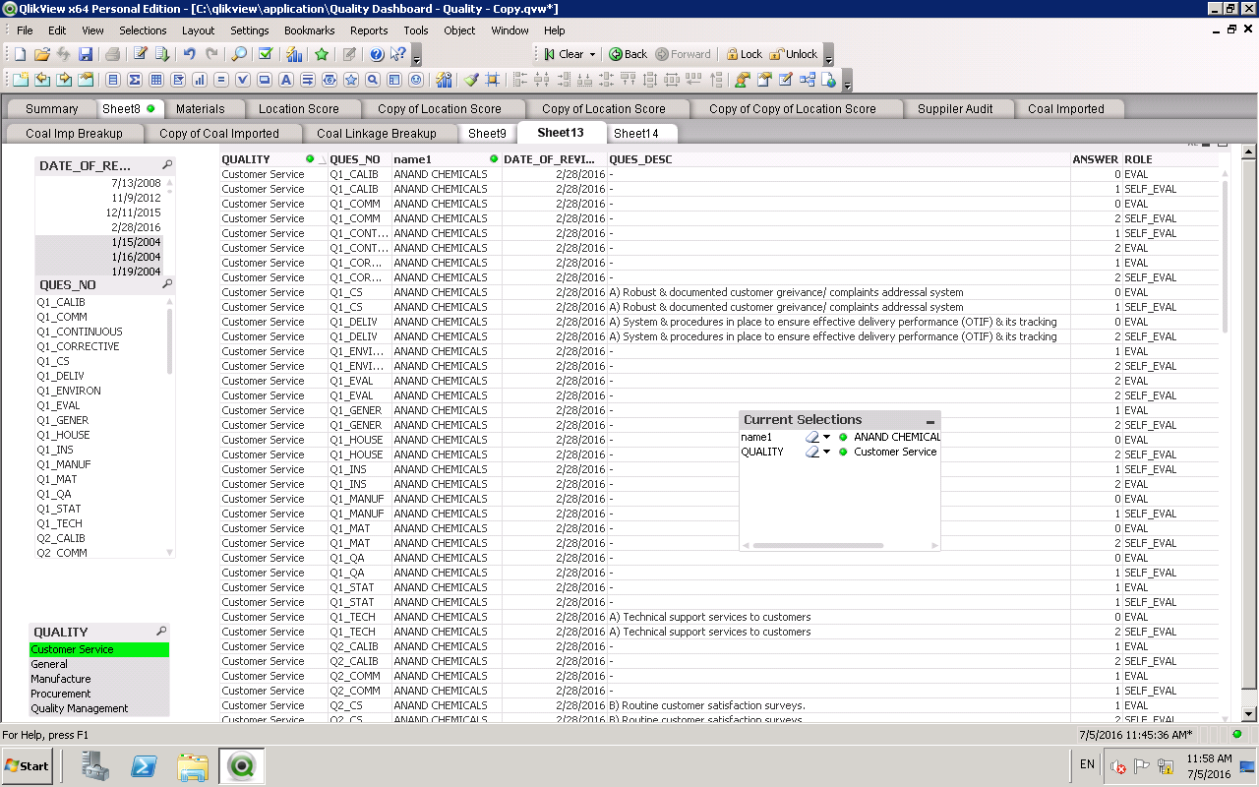
Task: Open a file using the folder icon
Action: click(42, 54)
